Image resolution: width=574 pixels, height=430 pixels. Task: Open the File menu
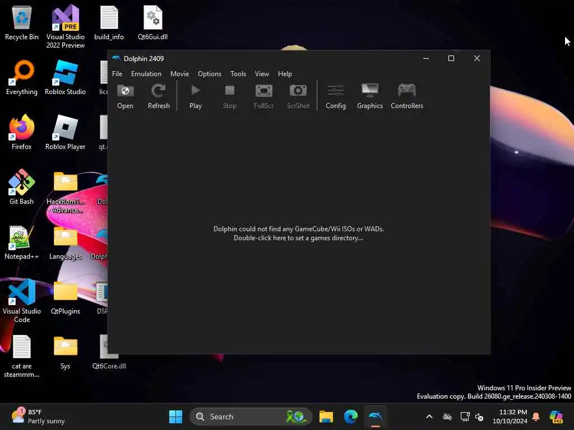[117, 74]
